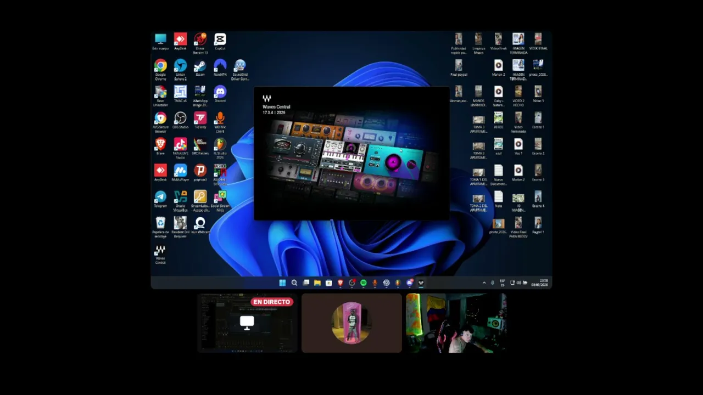Select the psiphon3 desktop icon
The image size is (703, 395).
(x=200, y=173)
